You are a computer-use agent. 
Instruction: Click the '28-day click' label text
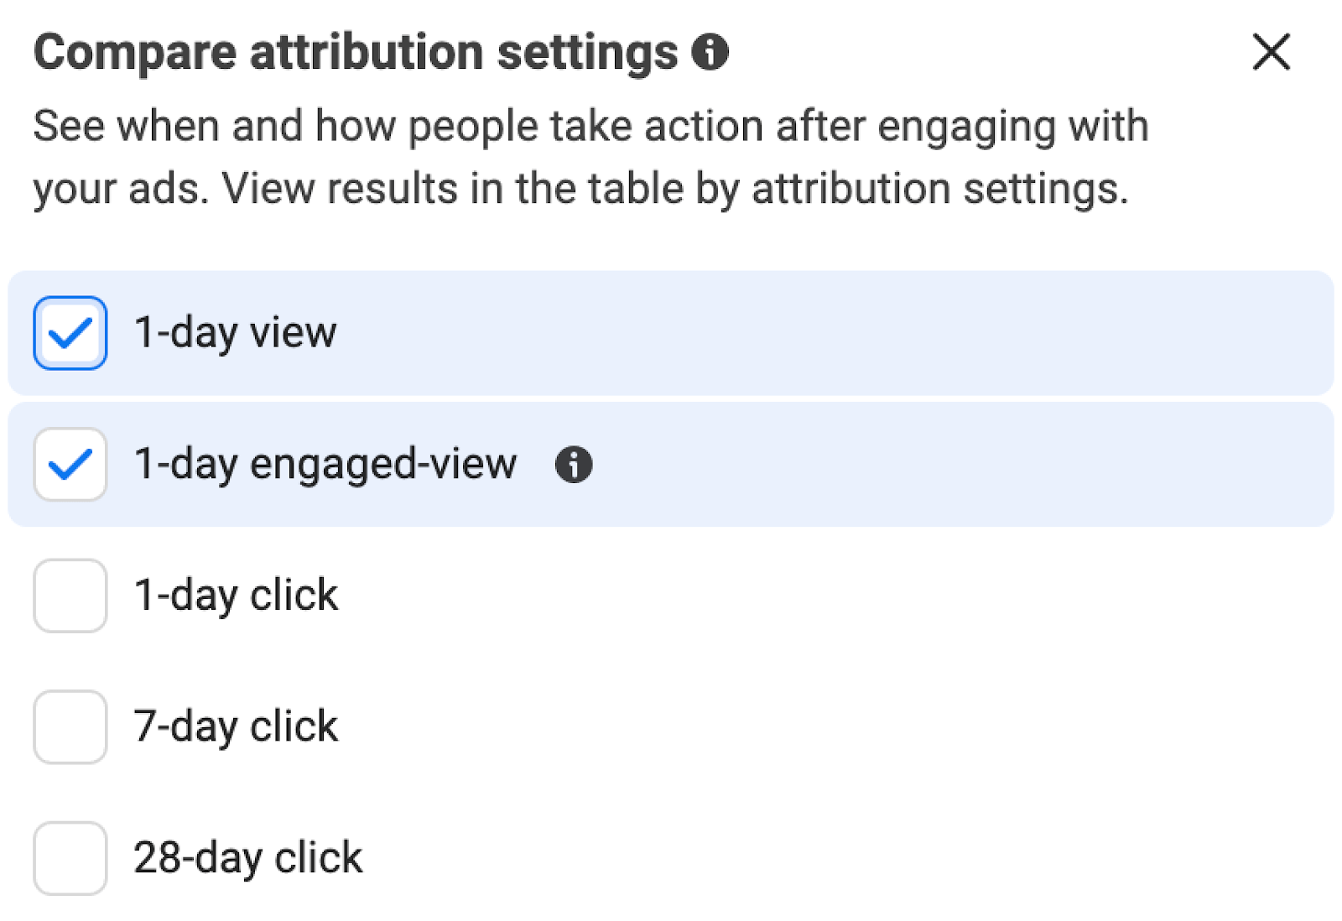[x=247, y=857]
